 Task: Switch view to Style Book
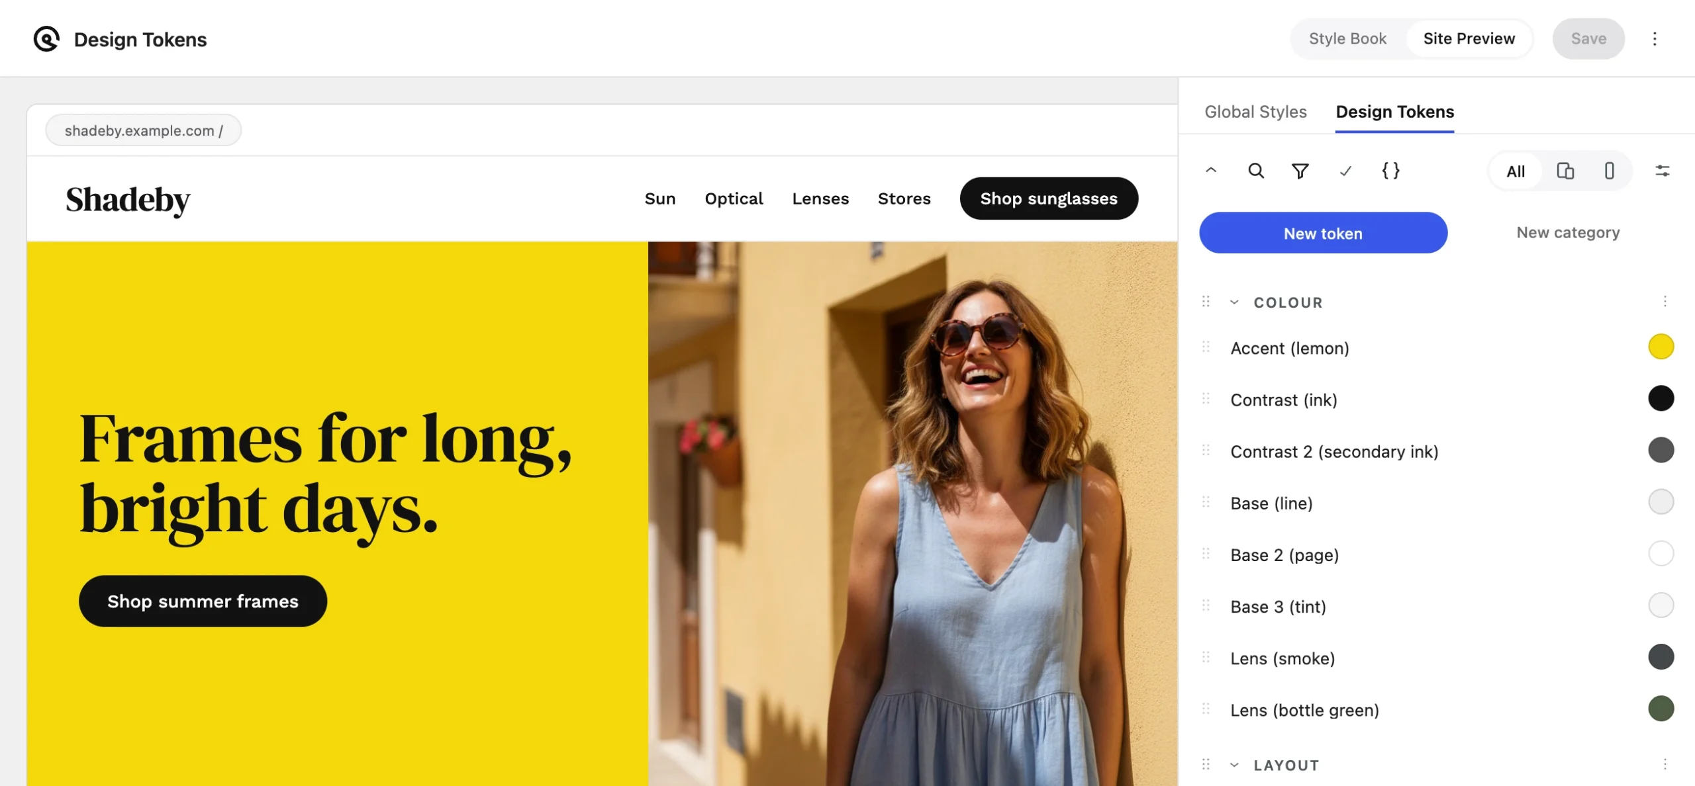[x=1347, y=39]
